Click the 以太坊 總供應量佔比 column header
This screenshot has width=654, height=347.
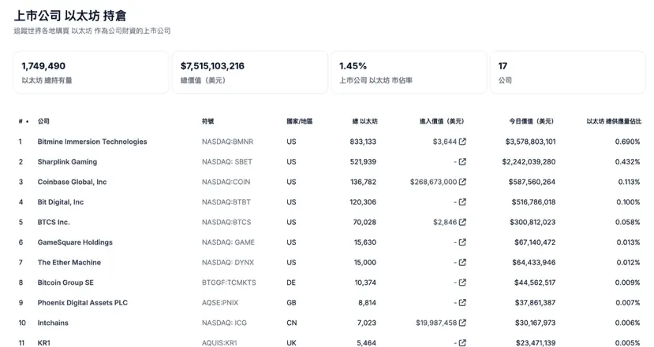(x=614, y=121)
